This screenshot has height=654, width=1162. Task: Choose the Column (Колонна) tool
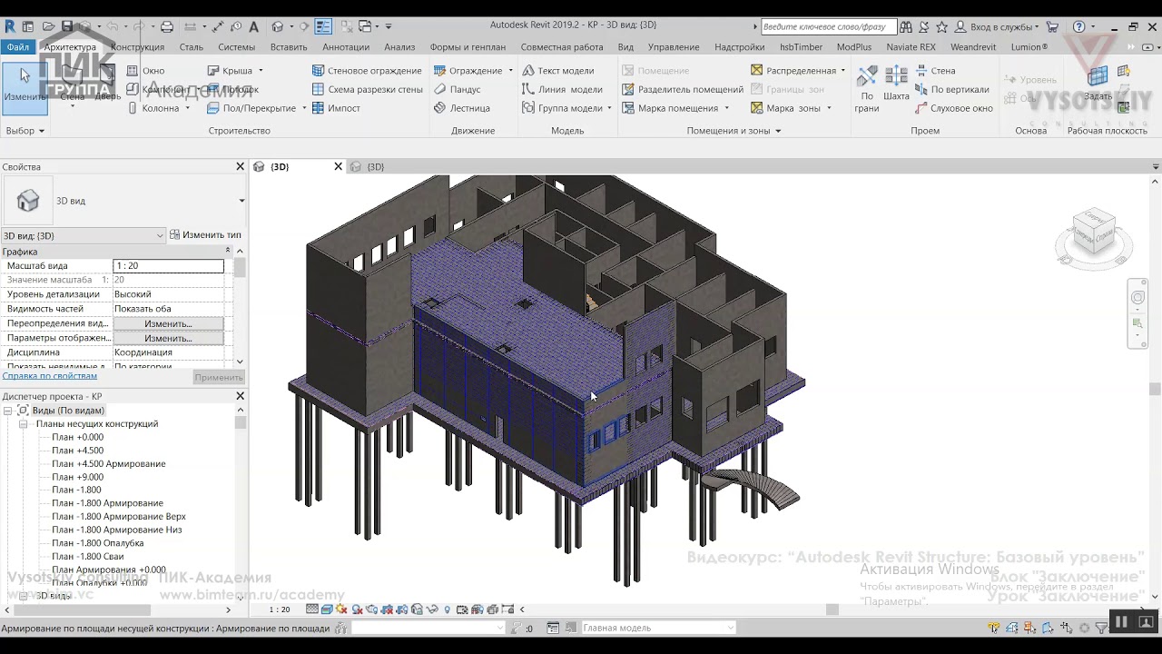coord(153,108)
